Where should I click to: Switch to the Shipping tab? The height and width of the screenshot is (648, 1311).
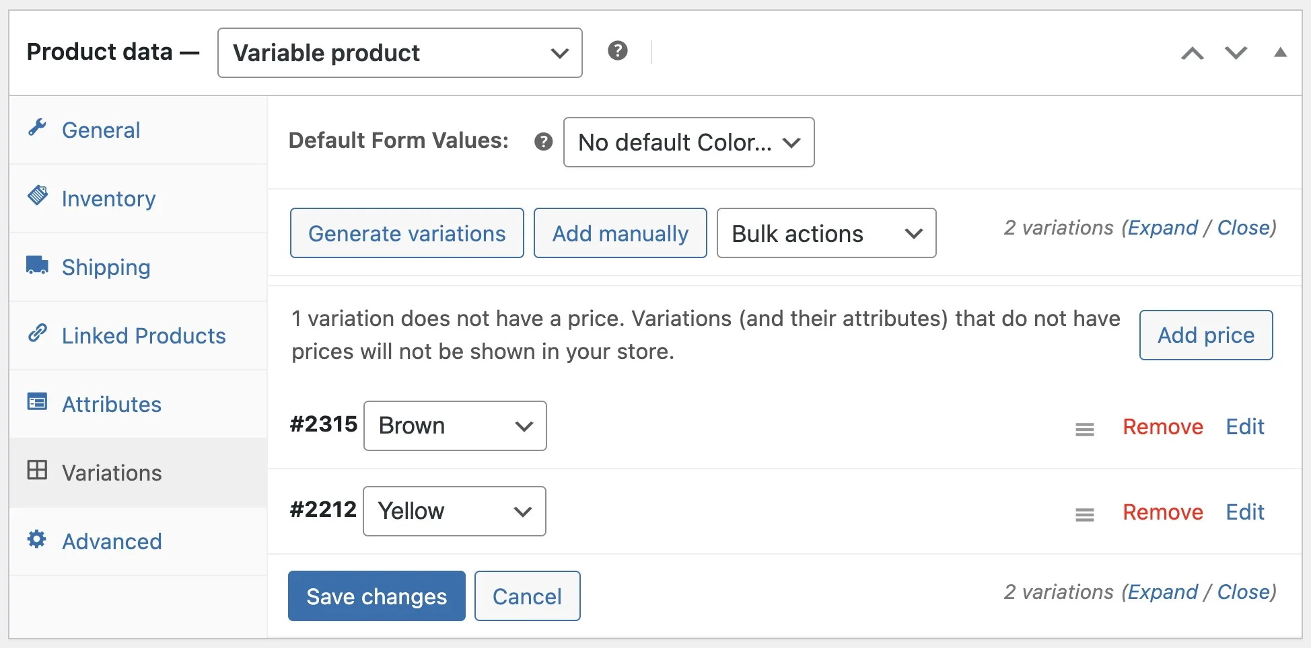point(138,267)
